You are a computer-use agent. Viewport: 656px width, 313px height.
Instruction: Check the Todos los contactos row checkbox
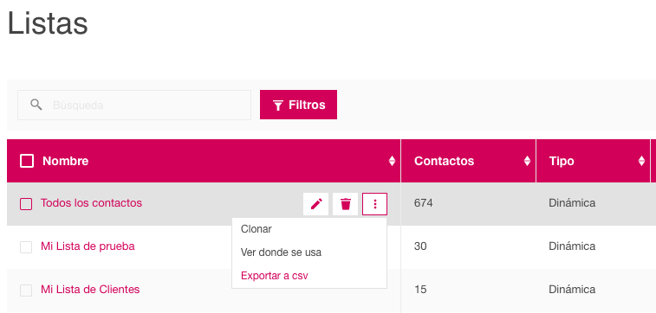coord(26,204)
